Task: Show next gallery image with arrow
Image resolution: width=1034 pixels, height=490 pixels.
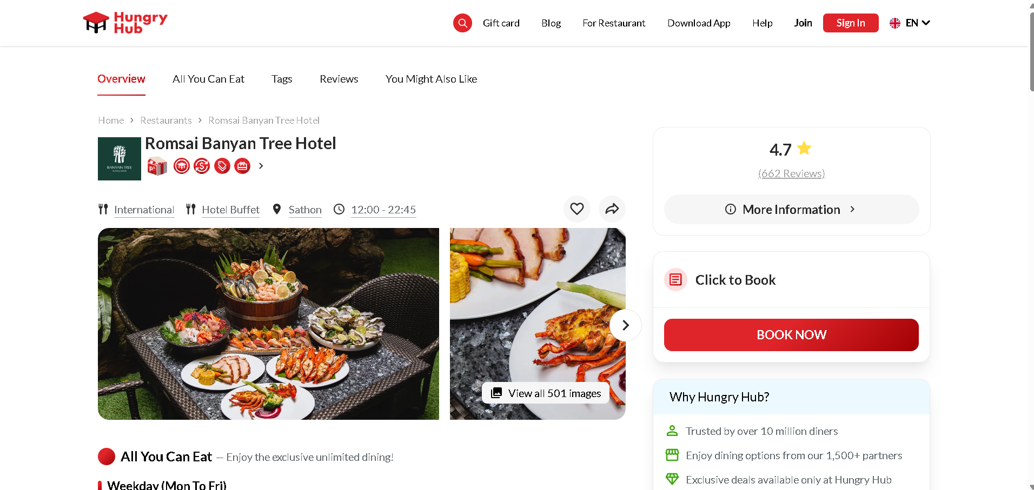Action: point(626,325)
